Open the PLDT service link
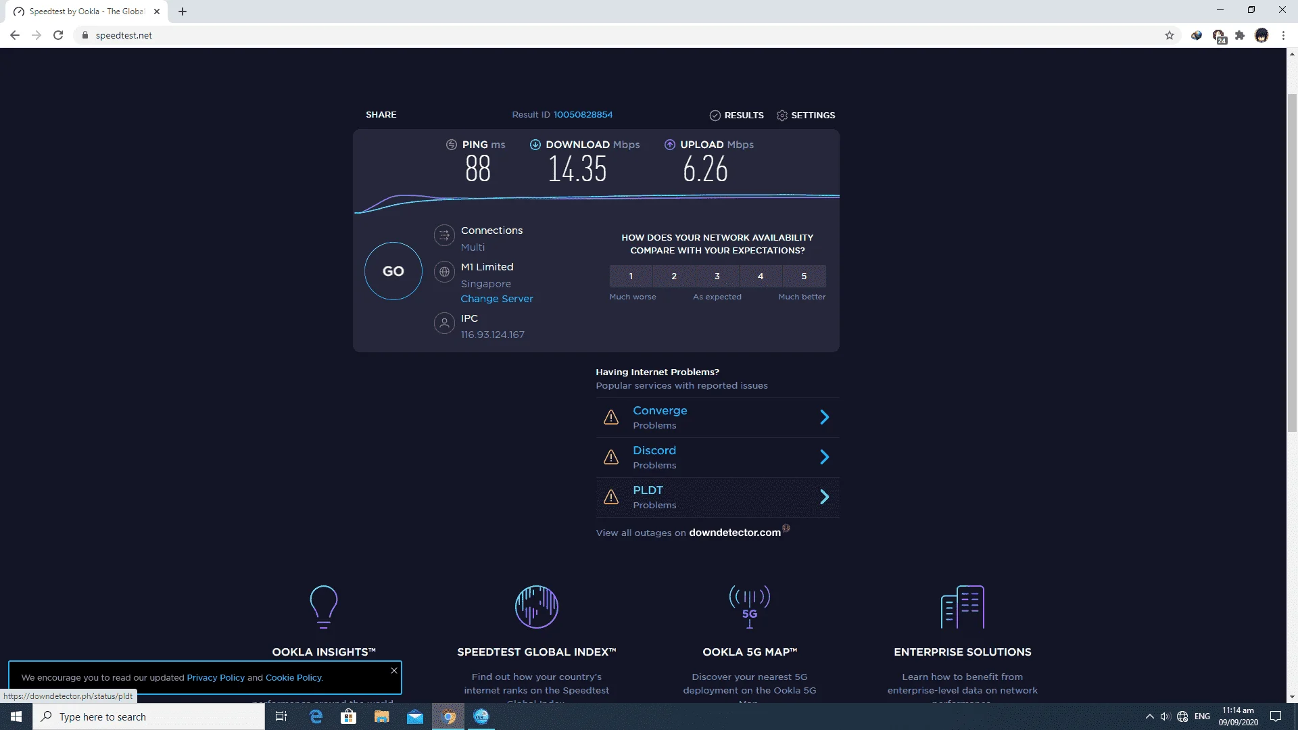The image size is (1298, 730). [648, 491]
